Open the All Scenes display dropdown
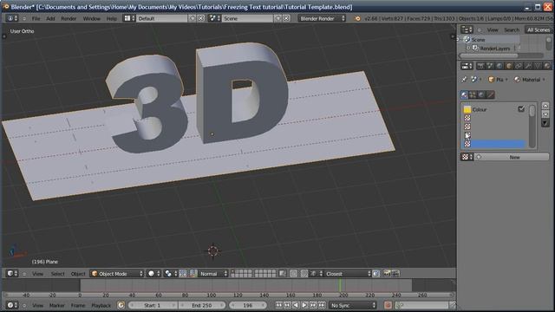Image resolution: width=555 pixels, height=312 pixels. coord(539,30)
